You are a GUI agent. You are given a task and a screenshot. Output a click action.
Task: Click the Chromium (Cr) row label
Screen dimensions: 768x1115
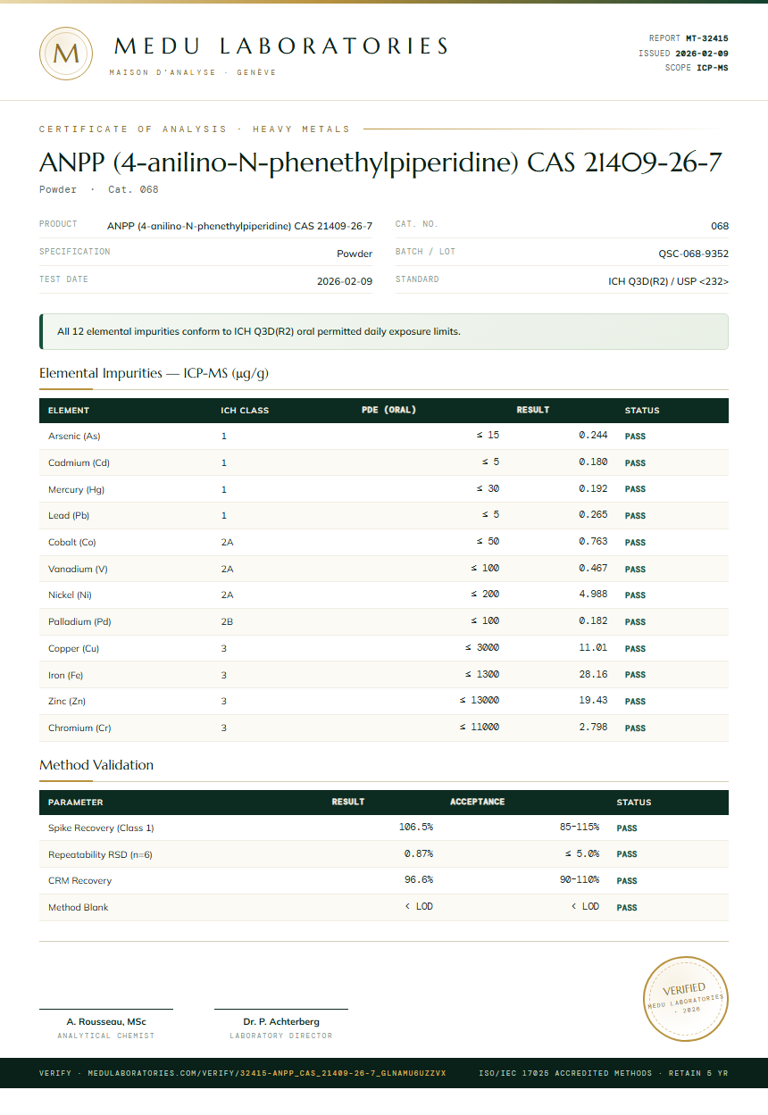click(x=79, y=728)
